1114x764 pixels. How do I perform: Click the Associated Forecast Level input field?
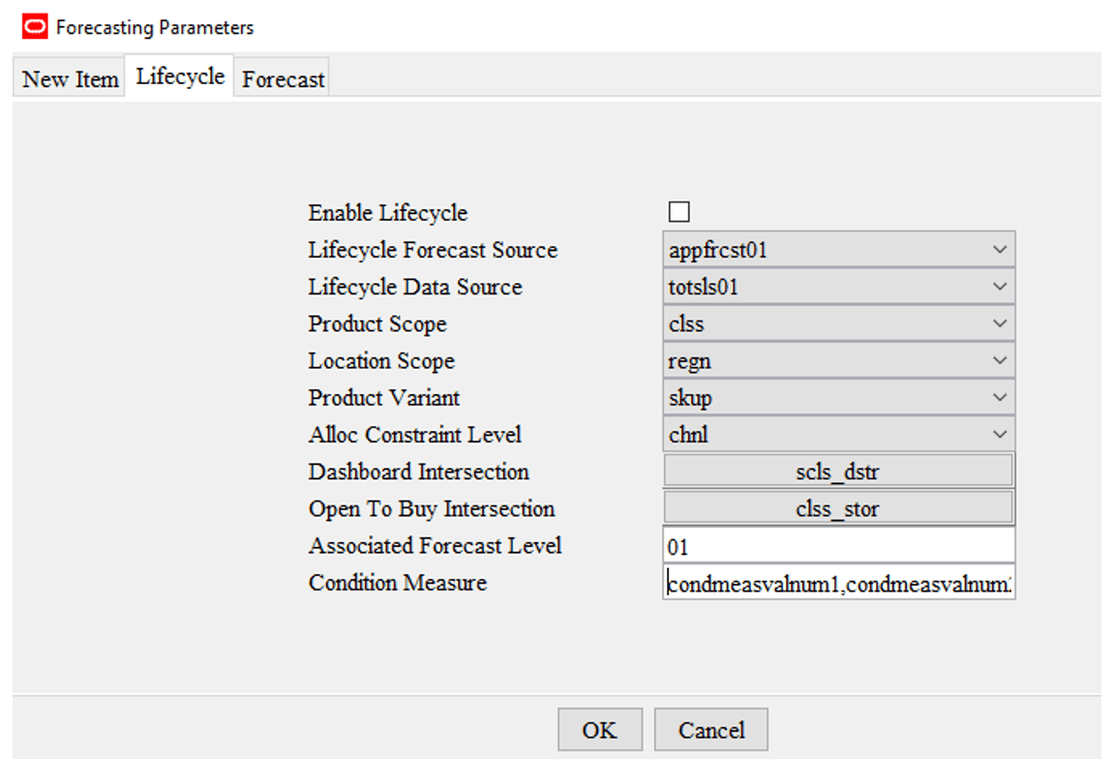(837, 544)
